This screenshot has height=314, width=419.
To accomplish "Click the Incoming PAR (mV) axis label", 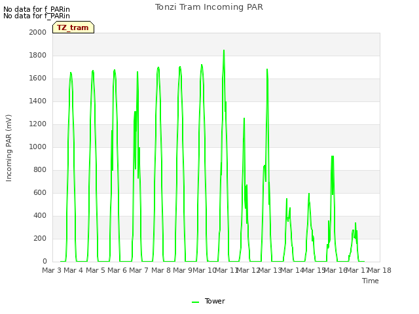I will pyautogui.click(x=9, y=148).
